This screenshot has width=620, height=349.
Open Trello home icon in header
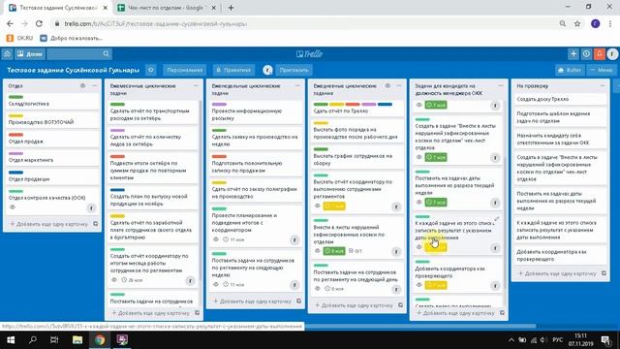7,54
